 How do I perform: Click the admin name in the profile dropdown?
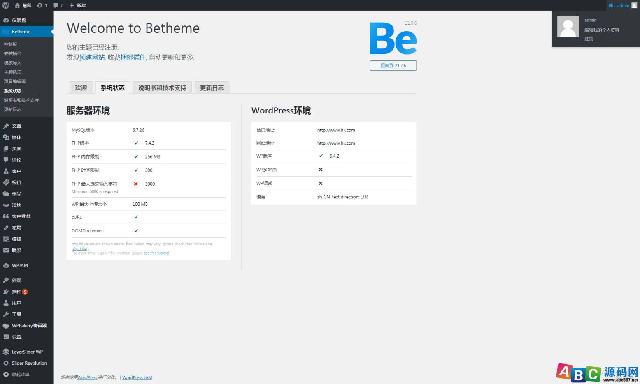click(x=591, y=20)
